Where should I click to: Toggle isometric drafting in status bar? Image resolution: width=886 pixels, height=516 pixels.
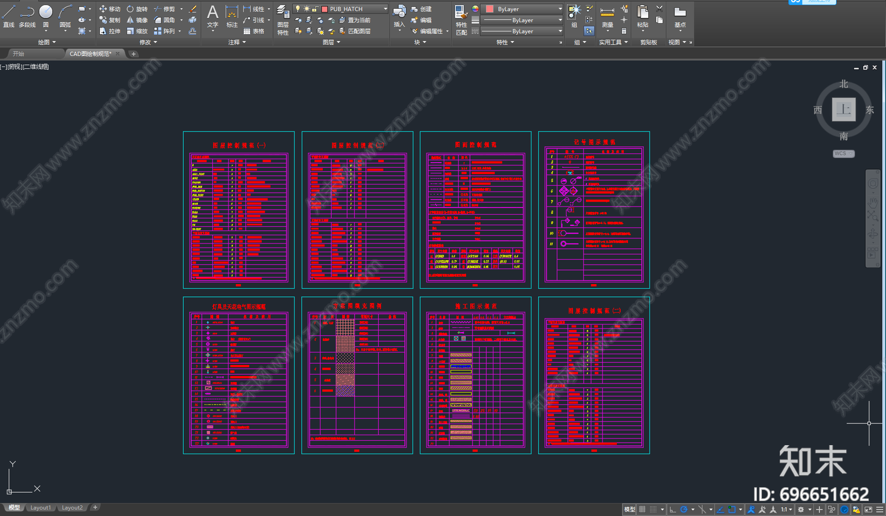click(x=702, y=509)
